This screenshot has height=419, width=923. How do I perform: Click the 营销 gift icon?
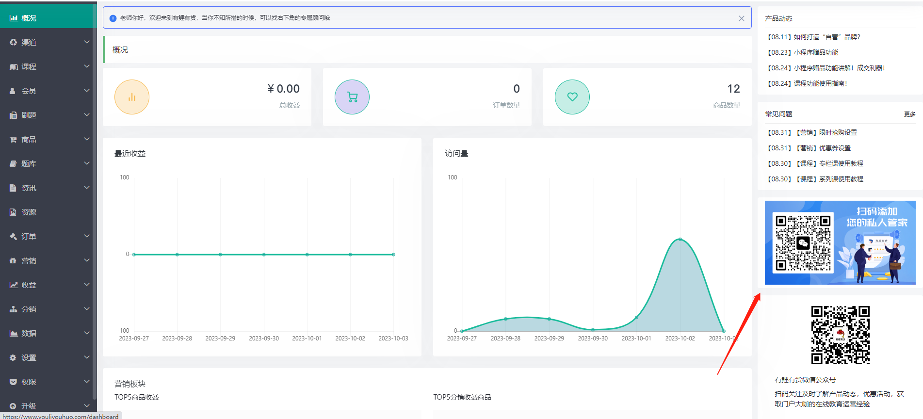pos(13,260)
